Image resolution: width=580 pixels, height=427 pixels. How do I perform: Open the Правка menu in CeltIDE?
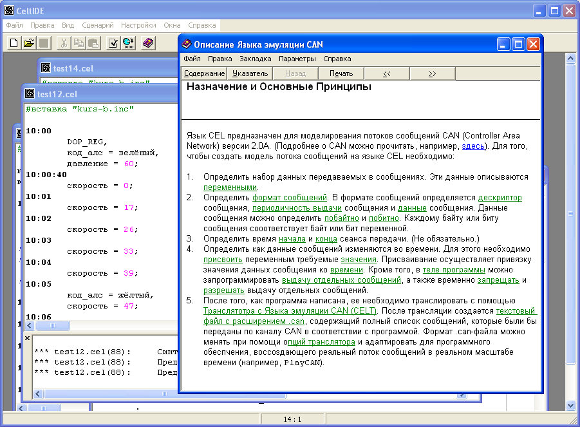(x=42, y=25)
